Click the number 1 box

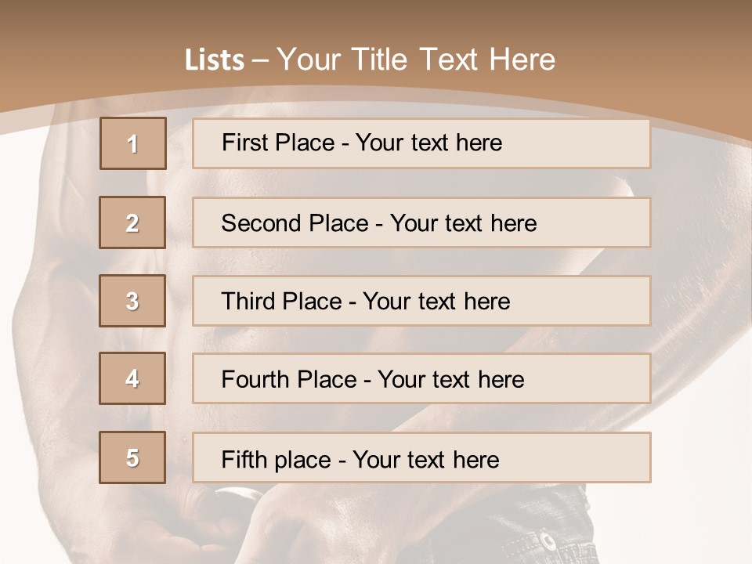pyautogui.click(x=133, y=143)
